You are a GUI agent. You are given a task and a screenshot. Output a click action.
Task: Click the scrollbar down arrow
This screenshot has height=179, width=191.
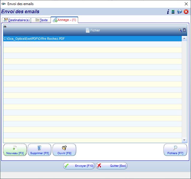[x=184, y=140]
